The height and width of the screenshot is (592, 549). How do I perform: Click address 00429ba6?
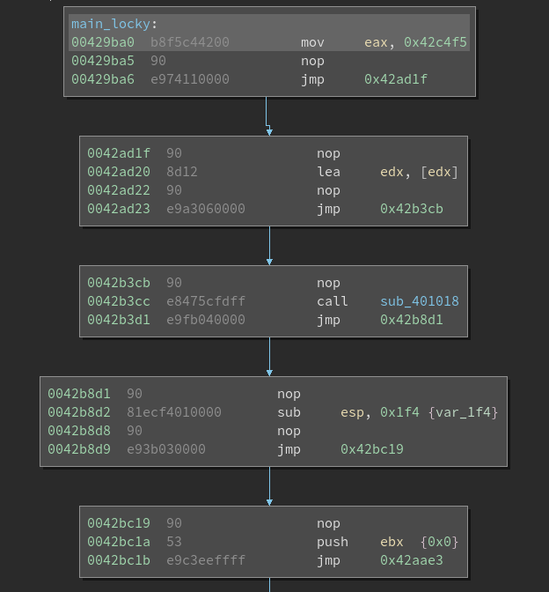coord(103,79)
